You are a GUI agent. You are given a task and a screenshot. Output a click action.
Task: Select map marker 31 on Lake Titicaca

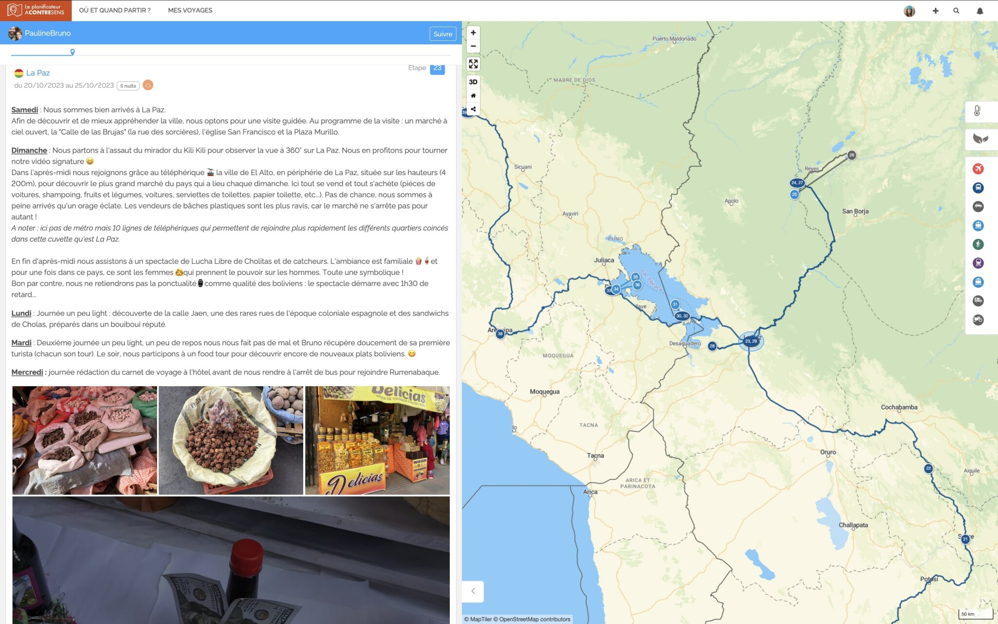pos(675,304)
